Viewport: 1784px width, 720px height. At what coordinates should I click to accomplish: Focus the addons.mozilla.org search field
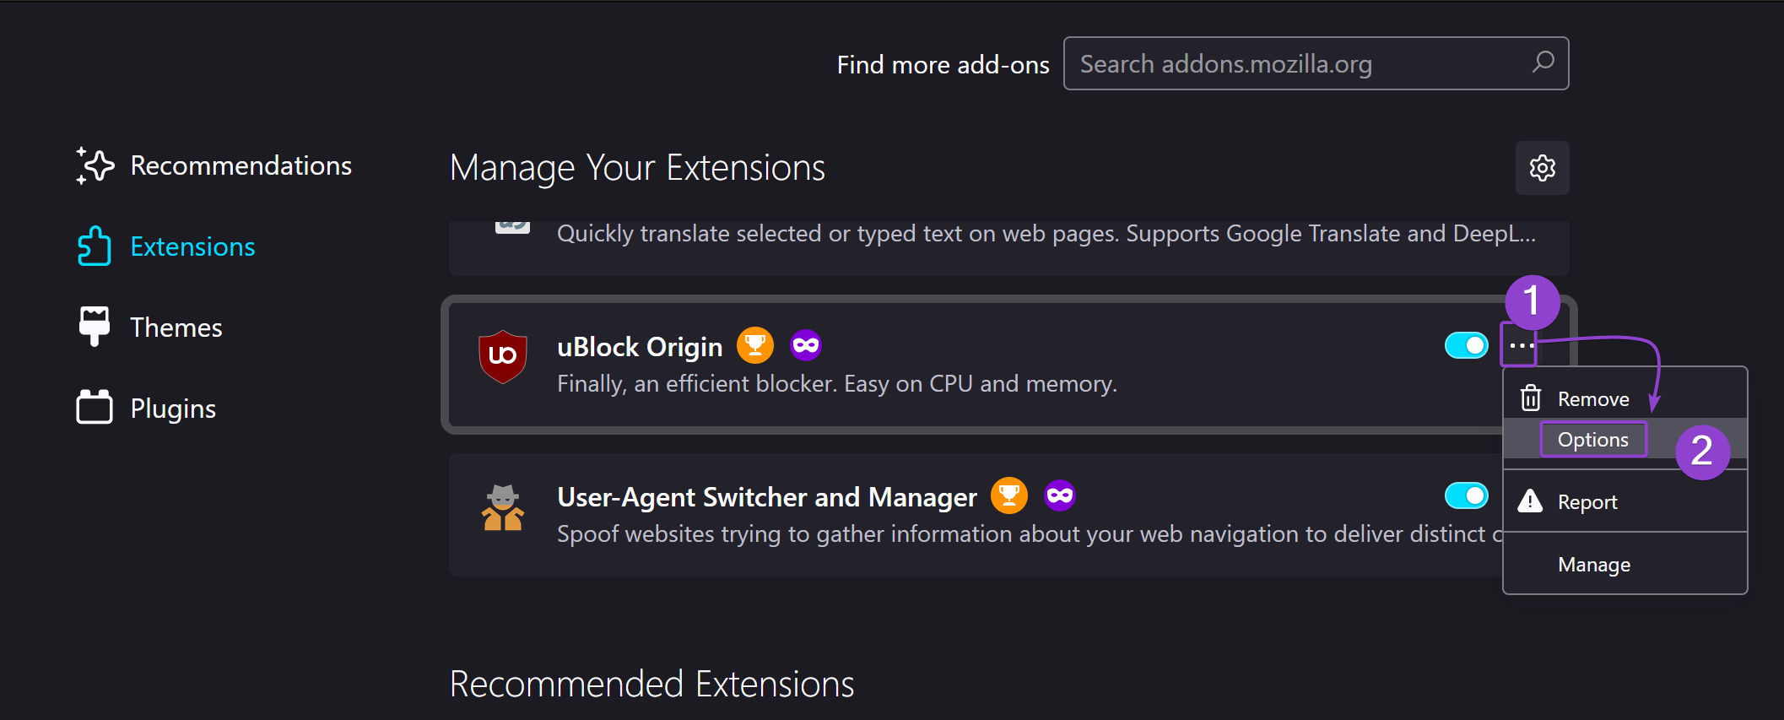coord(1316,63)
